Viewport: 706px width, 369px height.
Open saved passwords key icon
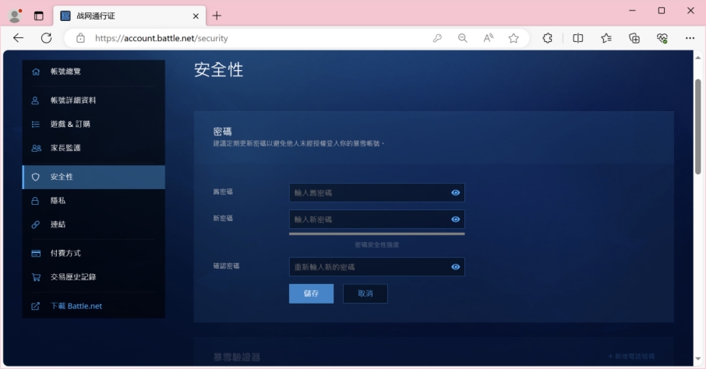pyautogui.click(x=437, y=38)
